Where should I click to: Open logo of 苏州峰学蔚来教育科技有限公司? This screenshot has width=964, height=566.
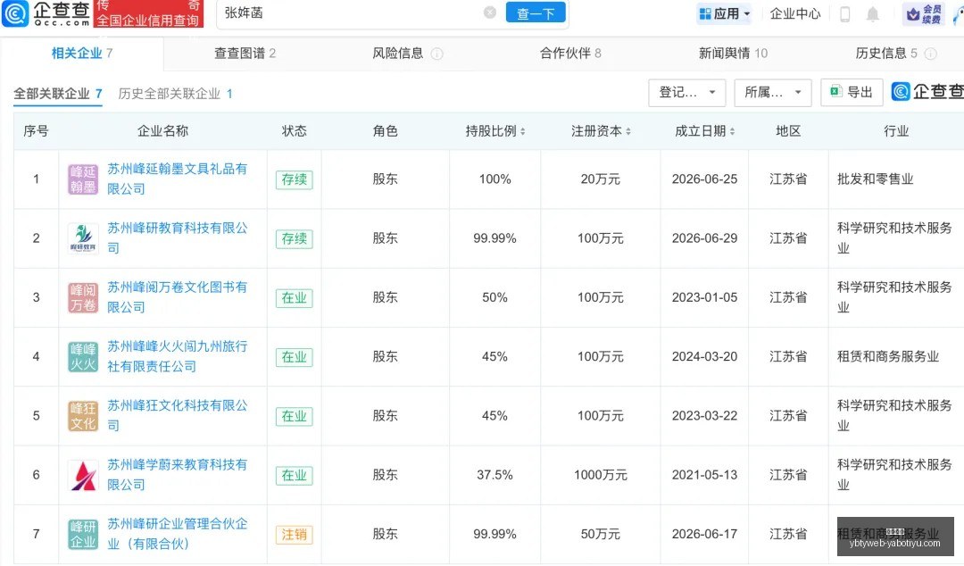coord(83,475)
